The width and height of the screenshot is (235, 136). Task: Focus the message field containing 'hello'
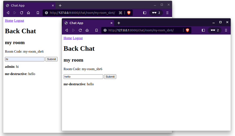click(x=83, y=77)
